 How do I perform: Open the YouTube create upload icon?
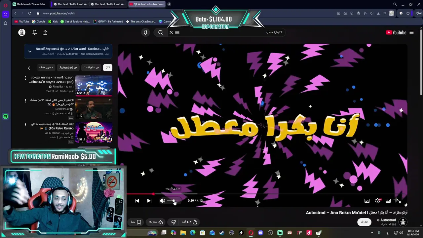coord(45,32)
